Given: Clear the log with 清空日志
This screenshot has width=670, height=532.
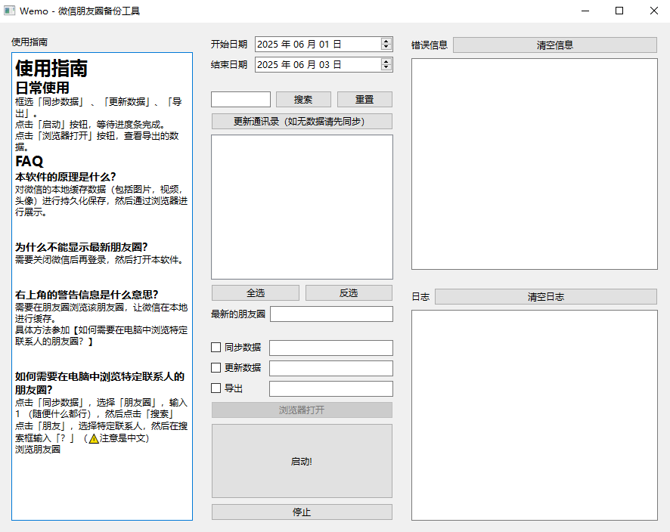Looking at the screenshot, I should (546, 297).
